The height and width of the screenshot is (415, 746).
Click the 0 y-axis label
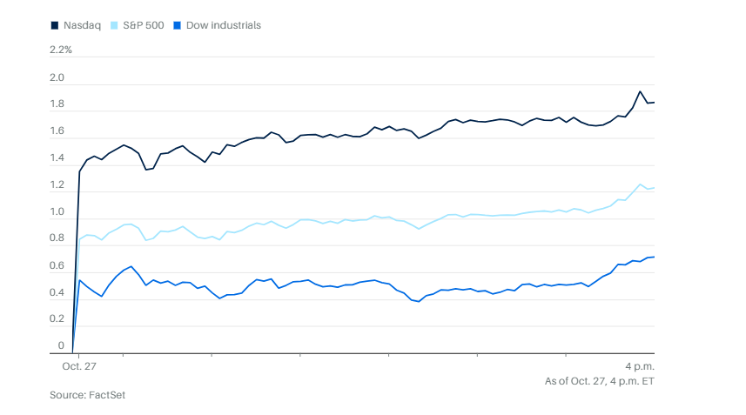(x=61, y=346)
